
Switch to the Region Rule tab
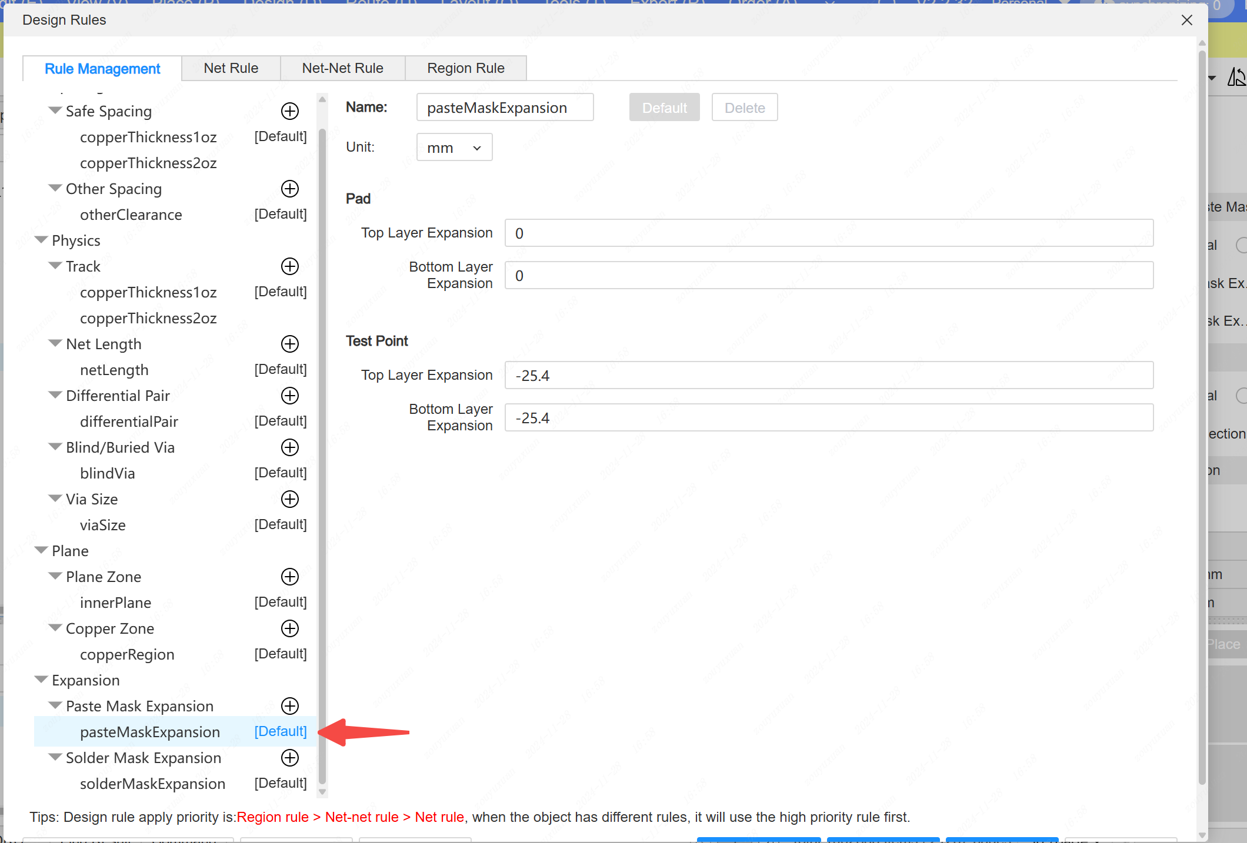(466, 68)
